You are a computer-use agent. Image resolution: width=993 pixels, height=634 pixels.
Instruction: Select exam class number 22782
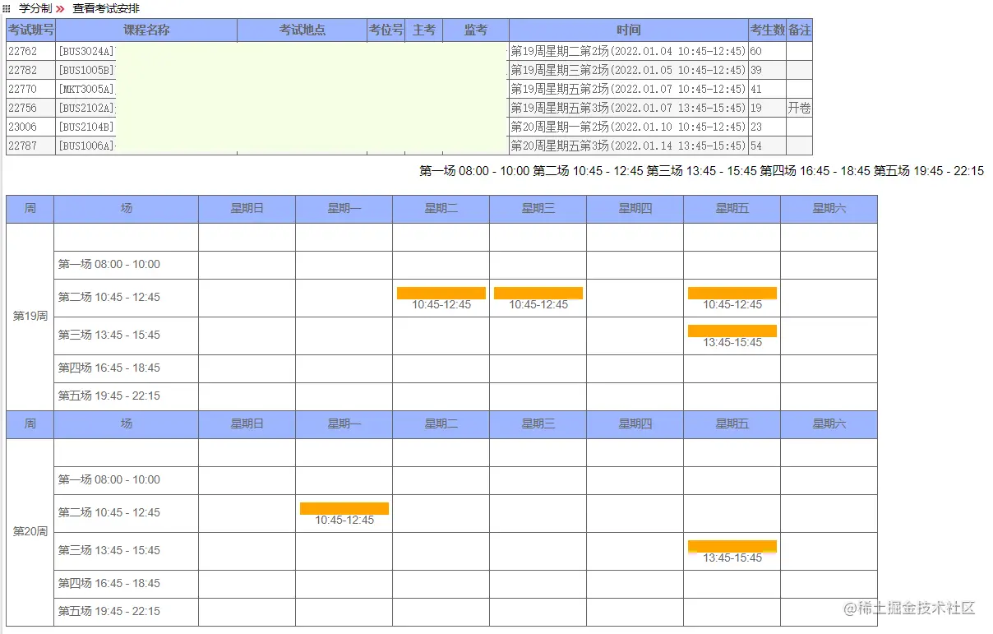click(23, 70)
